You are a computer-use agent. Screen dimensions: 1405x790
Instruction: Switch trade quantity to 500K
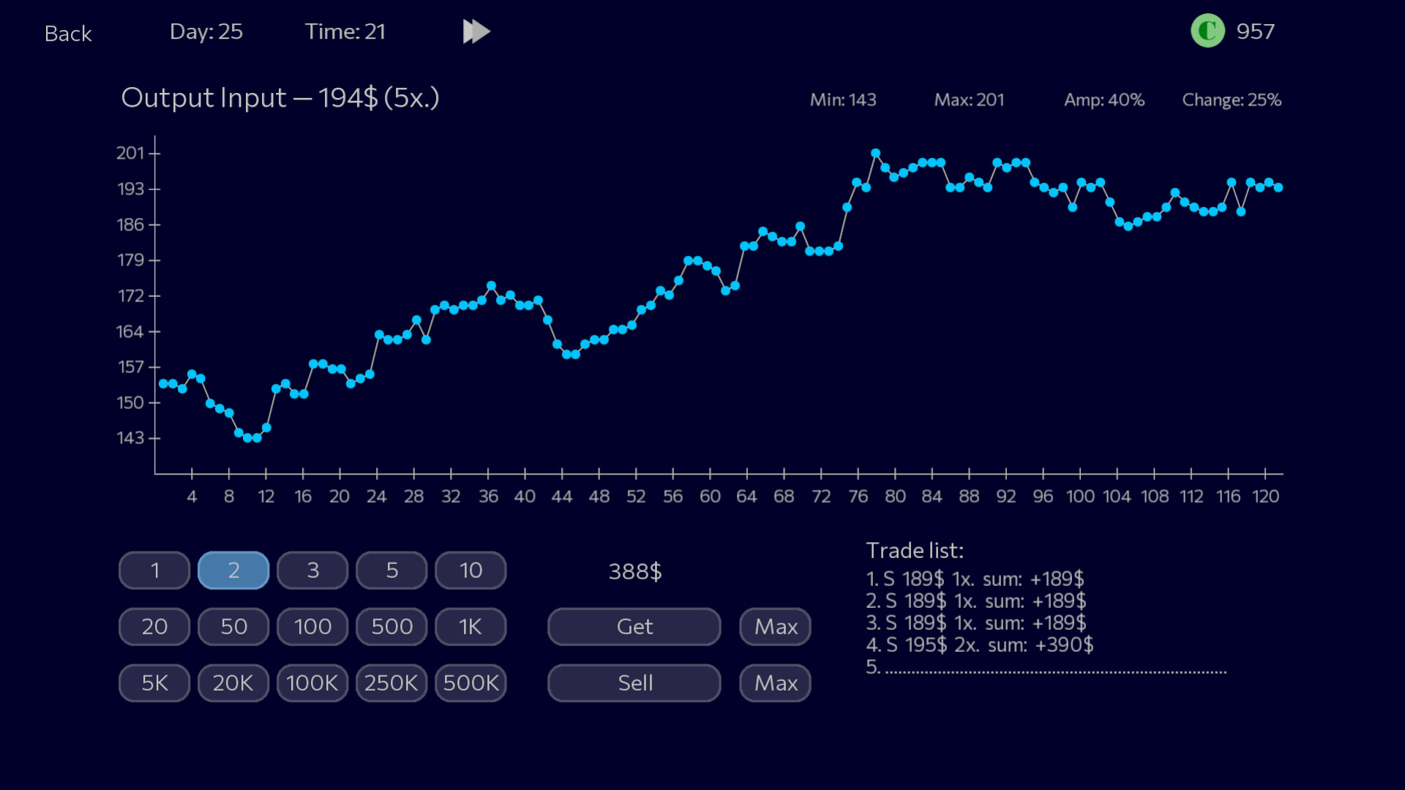point(471,682)
